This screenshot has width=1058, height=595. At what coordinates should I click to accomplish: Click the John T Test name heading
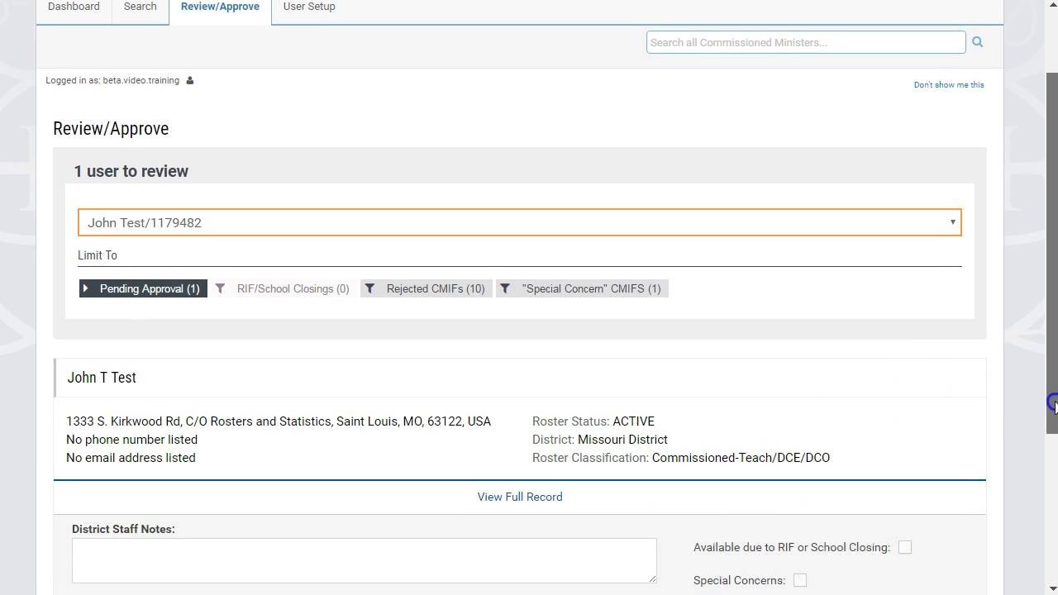102,377
